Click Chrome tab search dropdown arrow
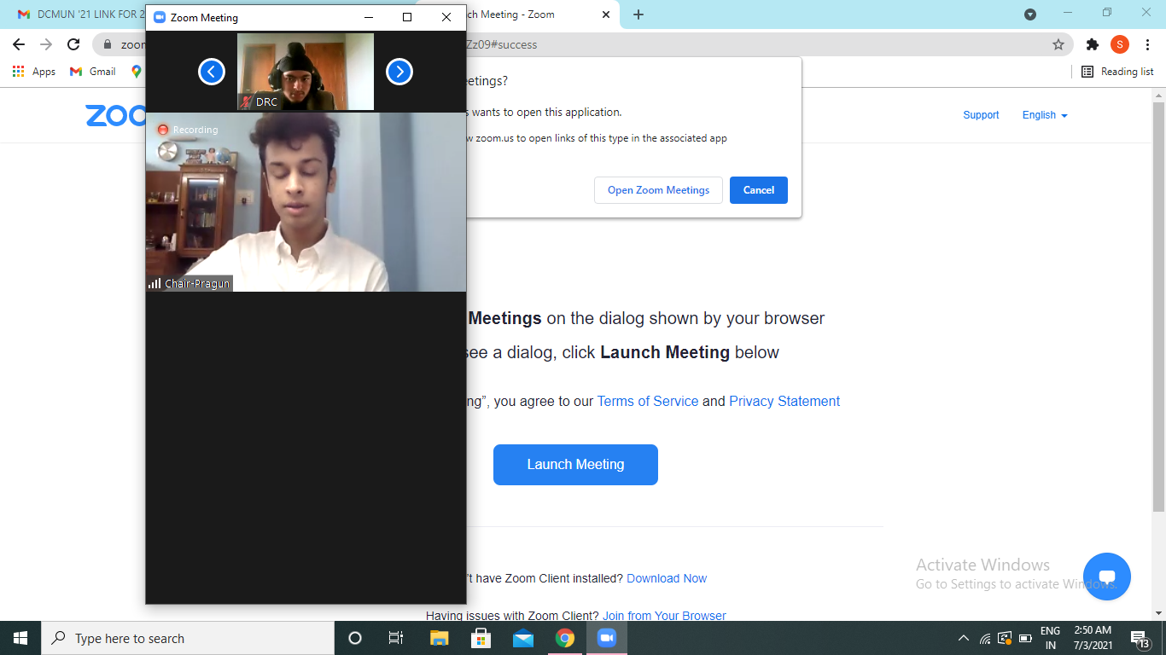Screen dimensions: 1166x655 (1030, 14)
